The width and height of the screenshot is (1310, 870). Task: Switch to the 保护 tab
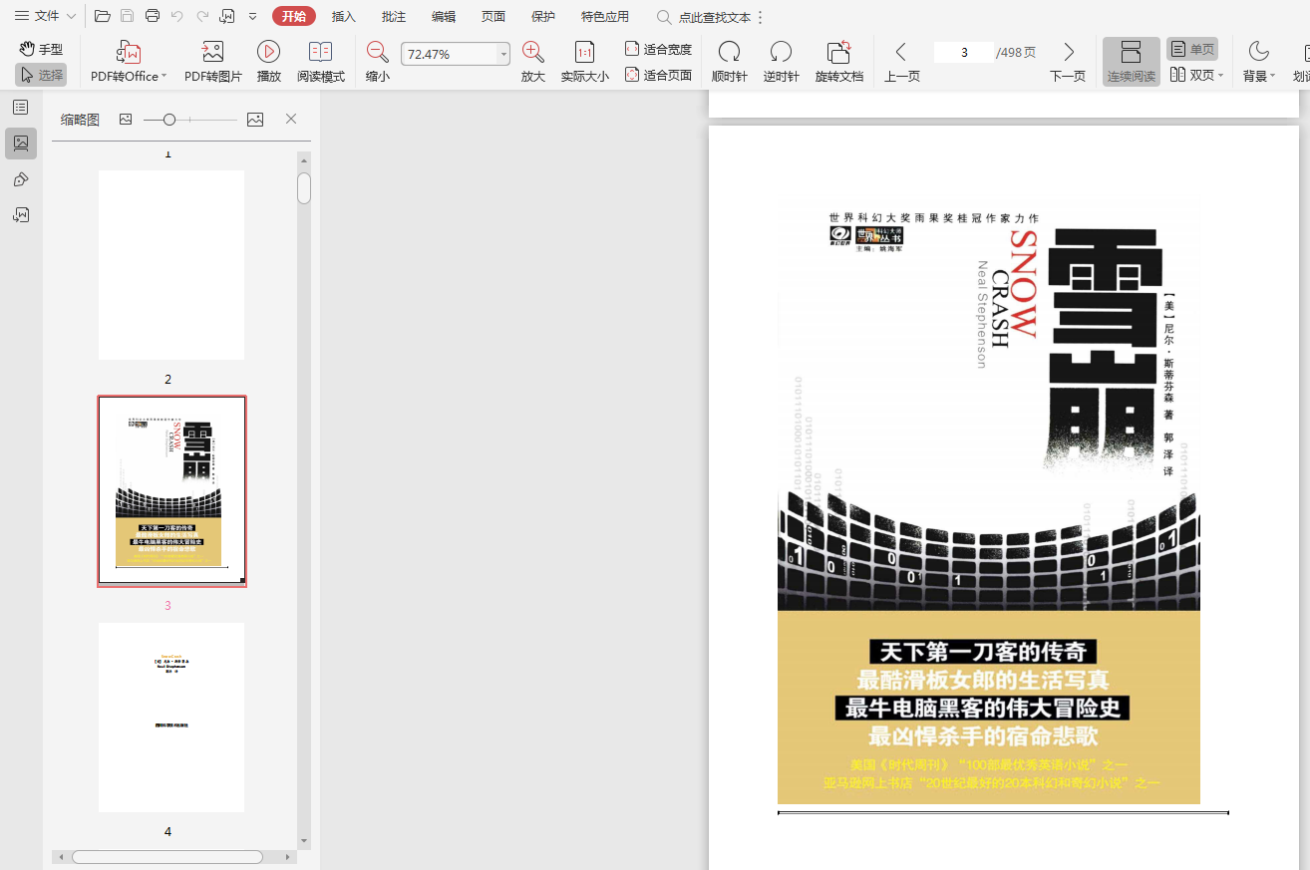(543, 16)
